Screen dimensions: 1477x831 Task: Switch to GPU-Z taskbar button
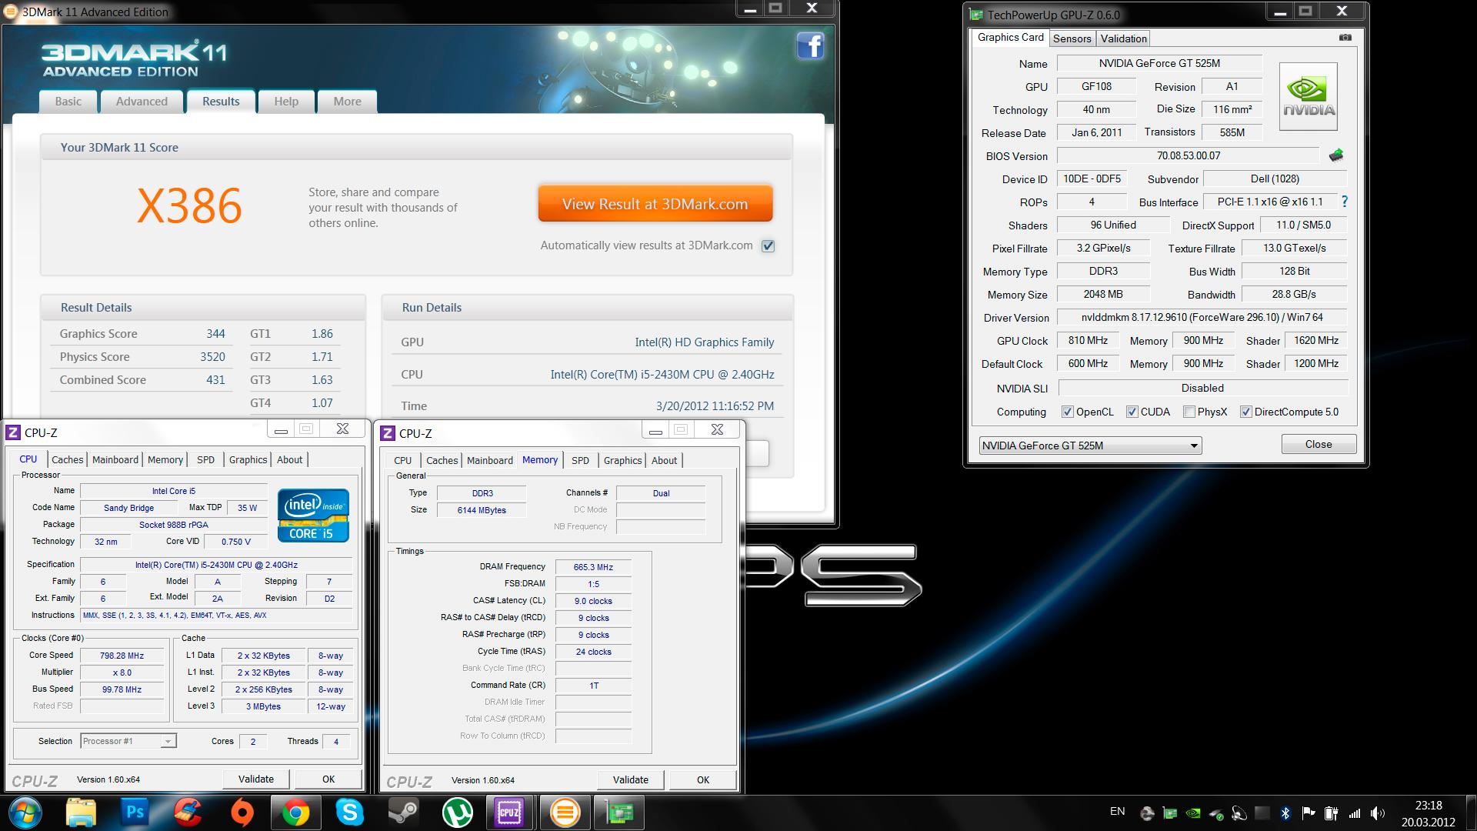click(619, 813)
